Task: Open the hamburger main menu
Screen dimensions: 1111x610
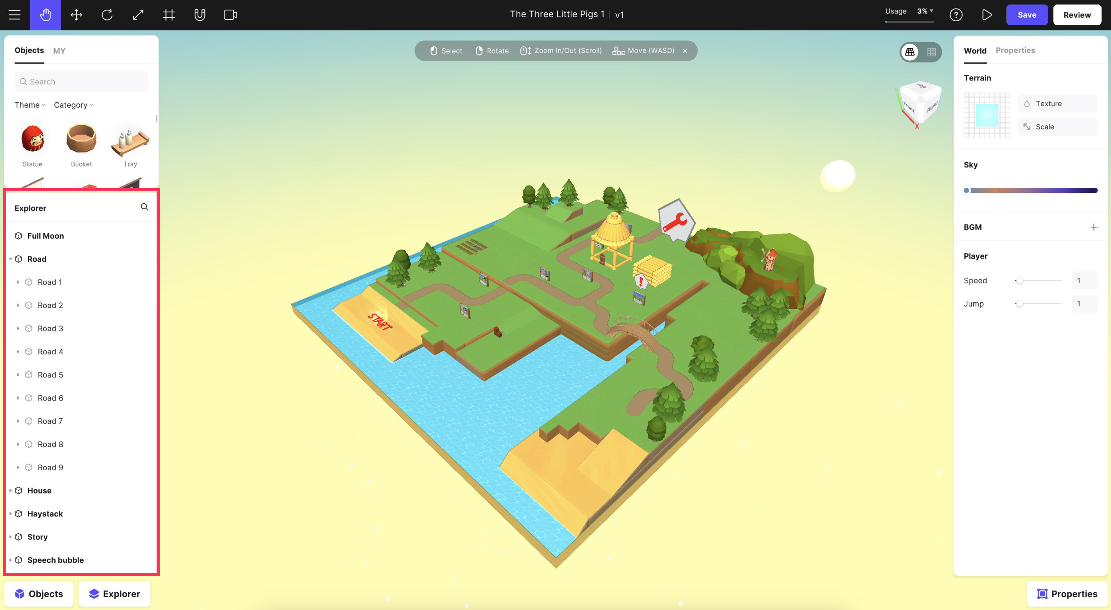Action: pyautogui.click(x=15, y=15)
